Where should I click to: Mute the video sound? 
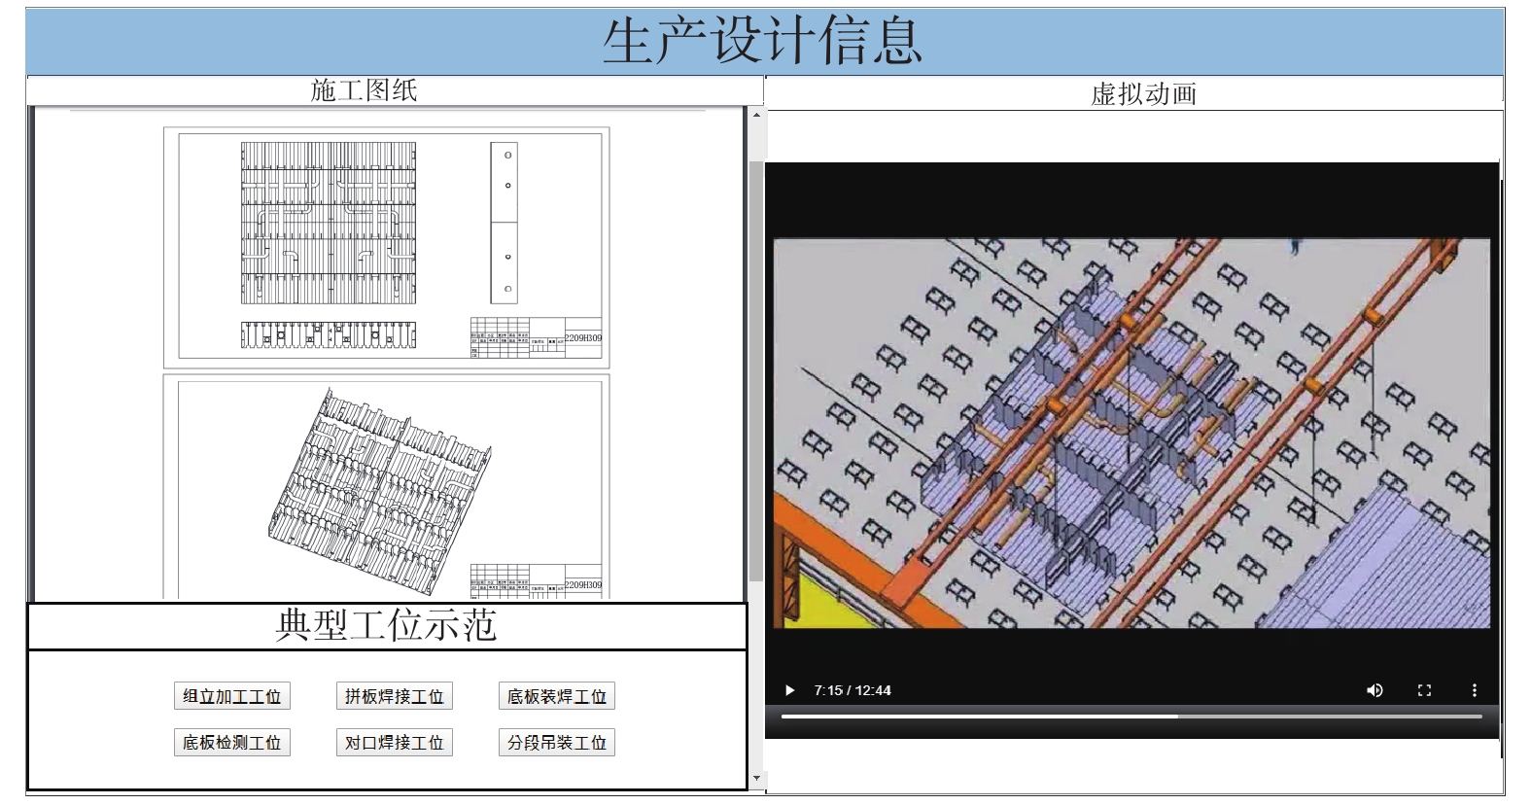point(1374,690)
